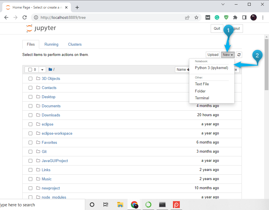269x210 pixels.
Task: Switch to the Running tab
Action: pyautogui.click(x=51, y=44)
